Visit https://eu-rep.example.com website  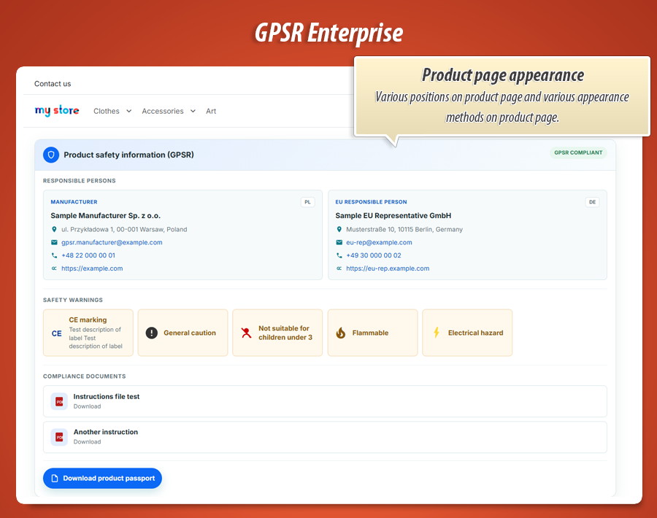388,268
